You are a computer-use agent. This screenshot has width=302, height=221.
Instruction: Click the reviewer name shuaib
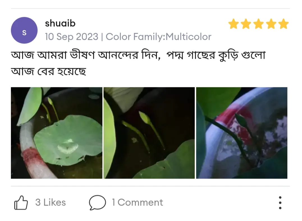click(60, 23)
